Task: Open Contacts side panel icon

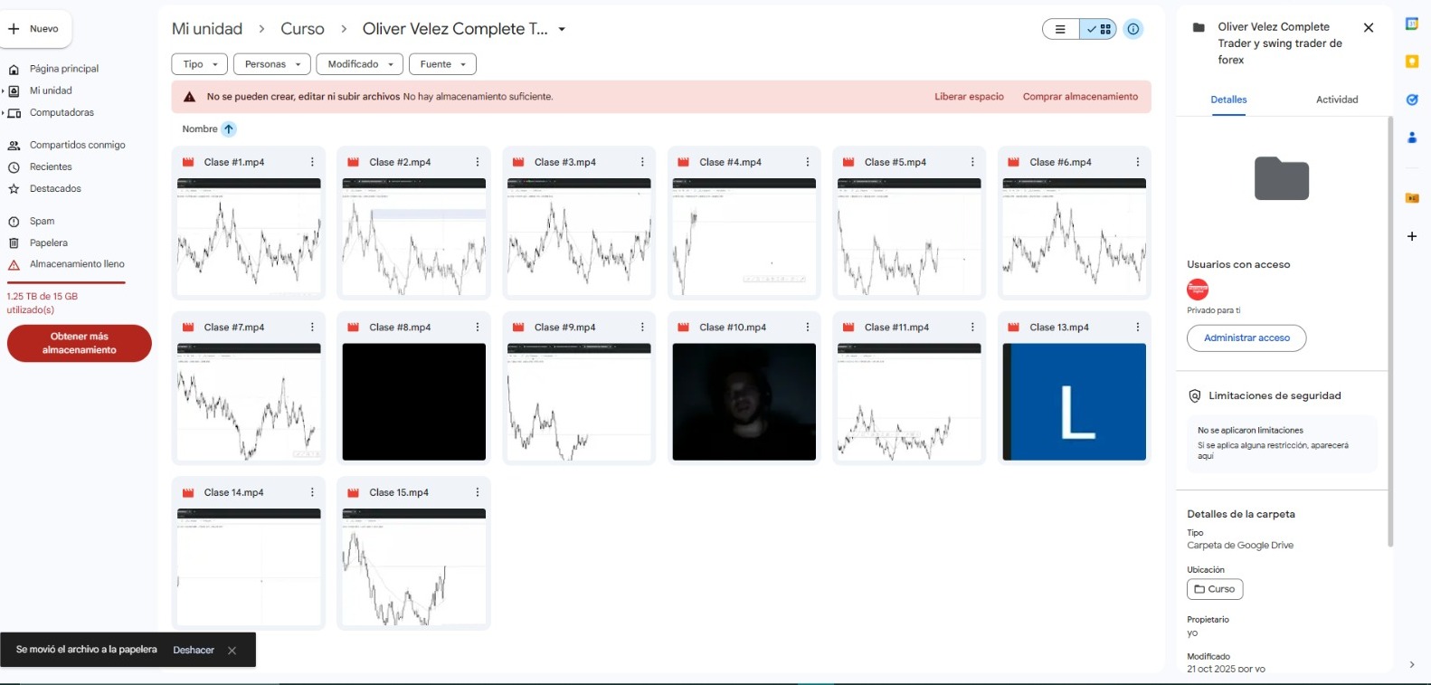Action: tap(1412, 138)
